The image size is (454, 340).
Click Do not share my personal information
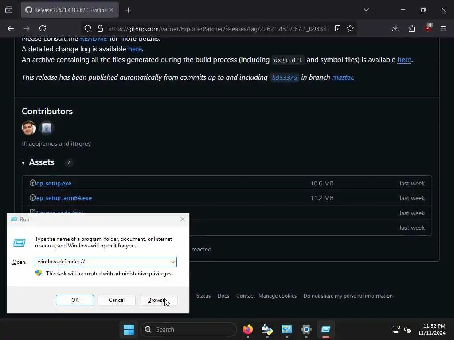point(348,296)
